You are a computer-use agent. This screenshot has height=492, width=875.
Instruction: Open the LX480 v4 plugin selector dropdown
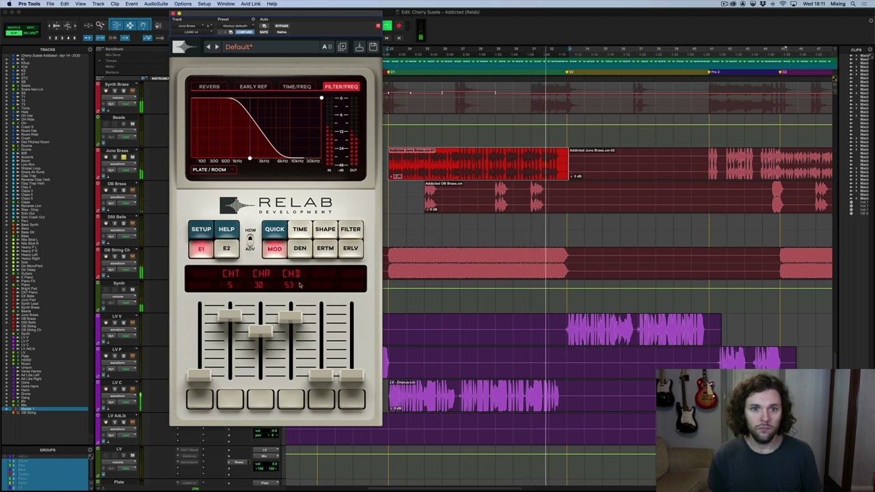192,31
